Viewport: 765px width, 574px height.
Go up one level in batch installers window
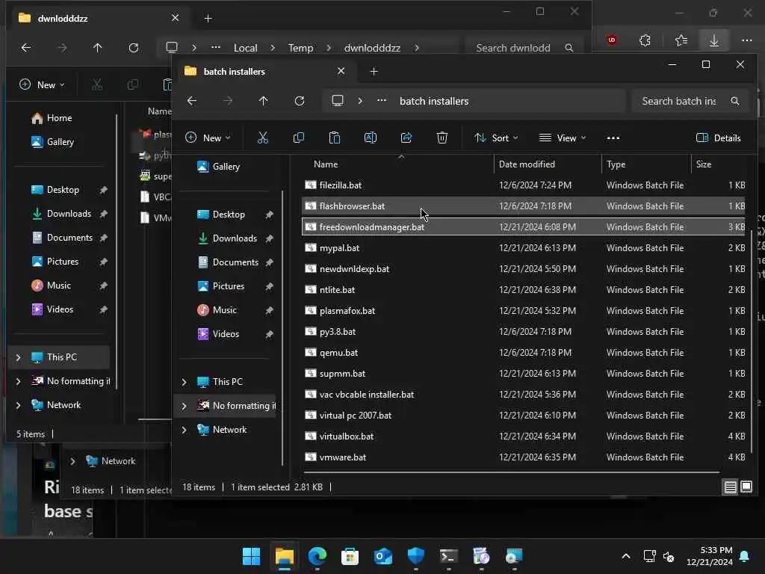pyautogui.click(x=264, y=101)
